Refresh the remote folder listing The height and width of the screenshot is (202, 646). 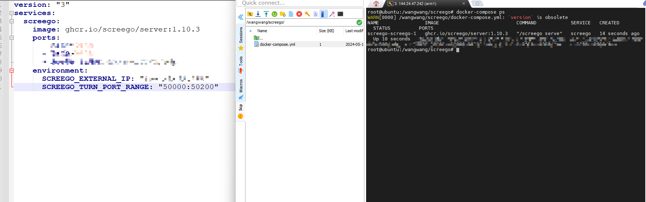pos(275,14)
